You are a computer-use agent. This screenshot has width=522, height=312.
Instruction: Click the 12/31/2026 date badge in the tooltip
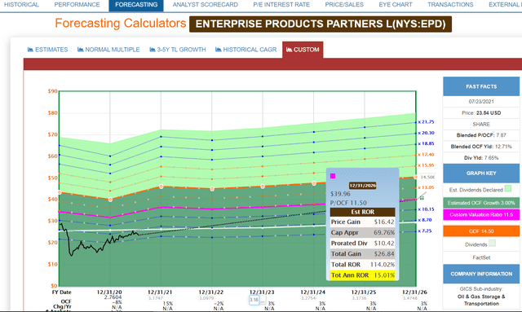pyautogui.click(x=362, y=186)
